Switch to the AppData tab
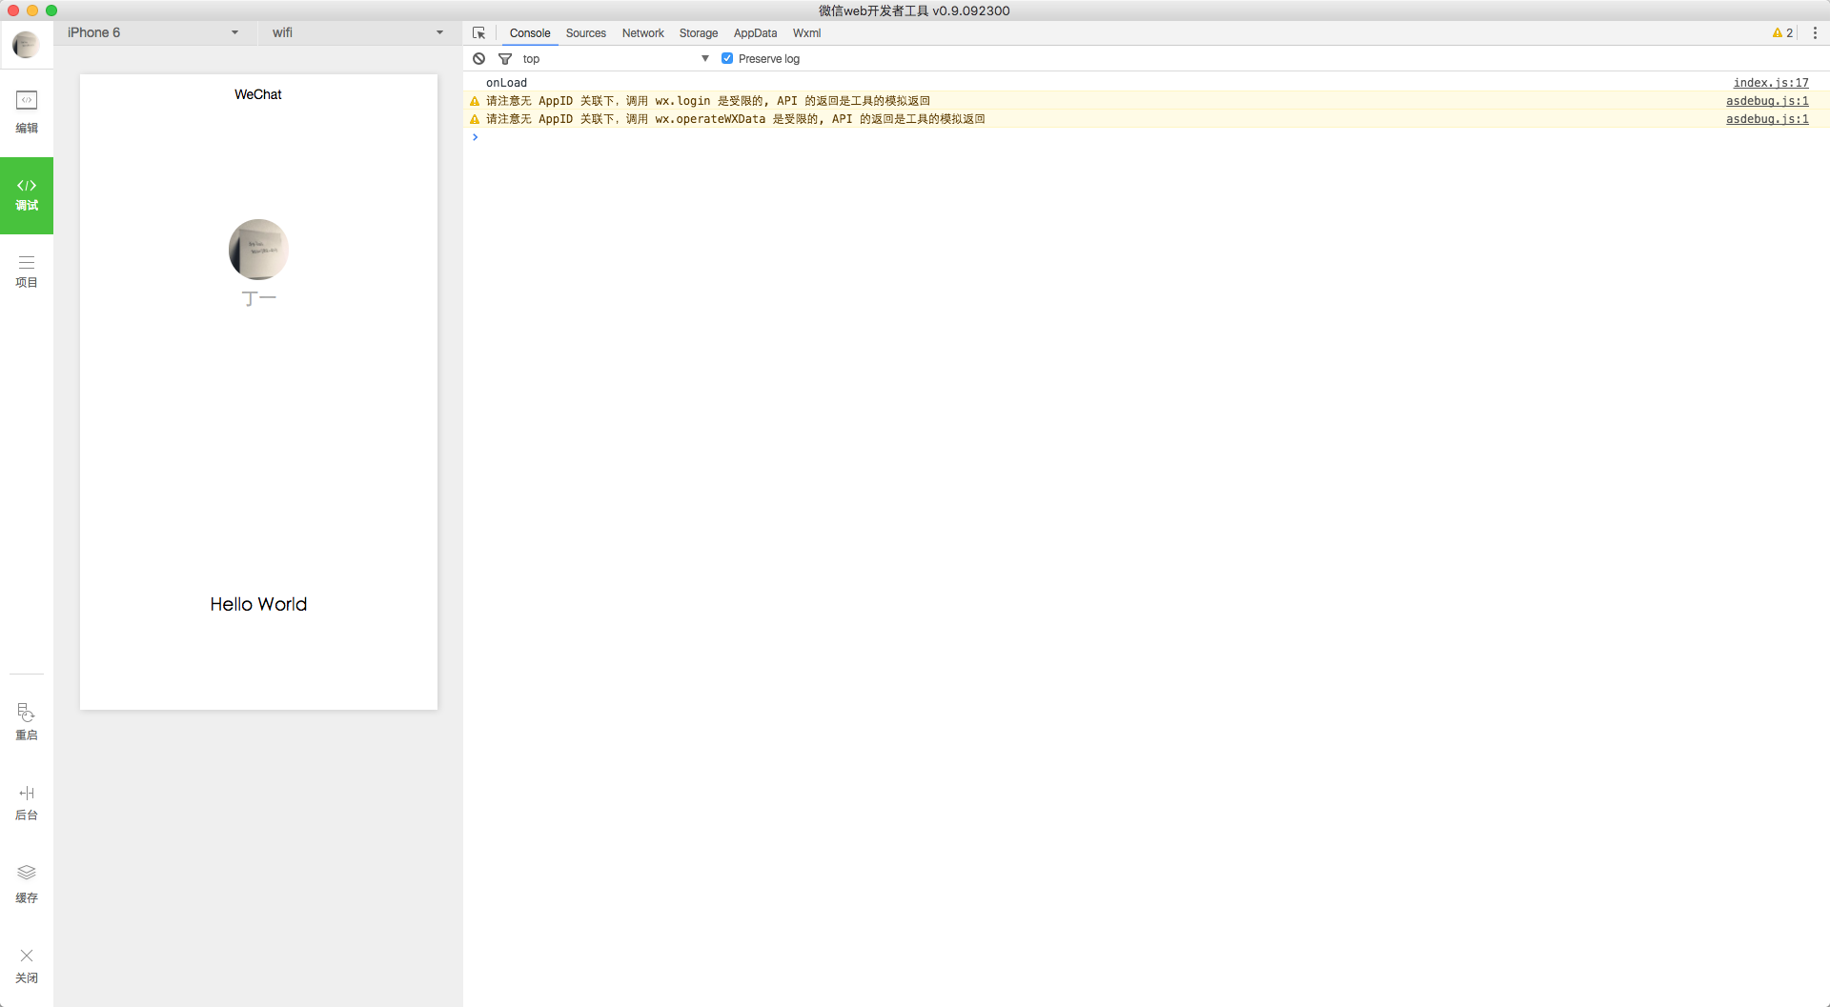The height and width of the screenshot is (1007, 1830). [755, 33]
